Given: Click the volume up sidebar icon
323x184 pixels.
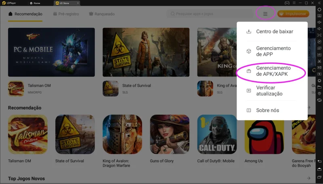Looking at the screenshot, I should [x=319, y=22].
